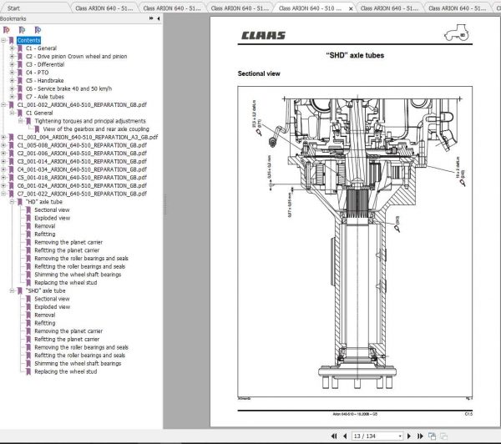
Task: Go to the first page of the document
Action: tap(334, 436)
